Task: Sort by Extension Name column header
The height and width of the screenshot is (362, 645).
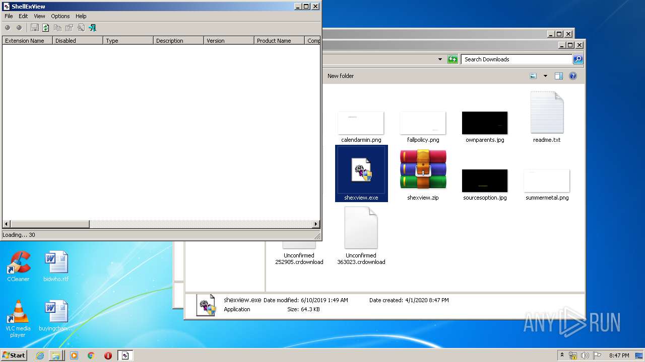Action: (x=27, y=41)
